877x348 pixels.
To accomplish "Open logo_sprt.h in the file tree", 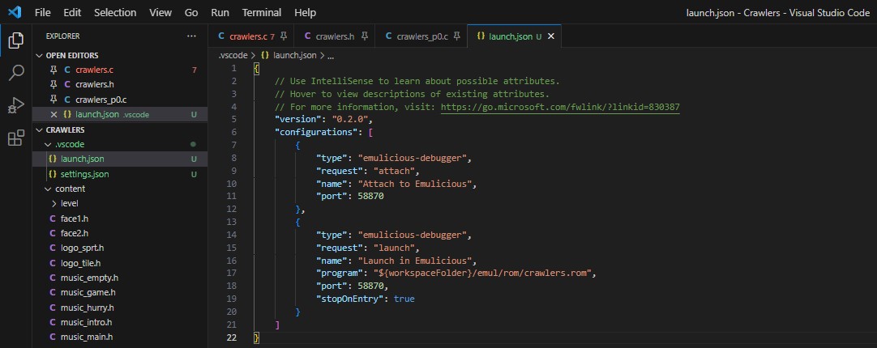I will click(x=120, y=248).
